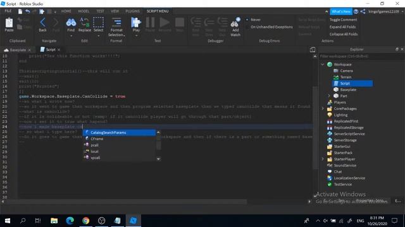The width and height of the screenshot is (405, 227).
Task: Click Toggle Comment action
Action: pos(343,20)
